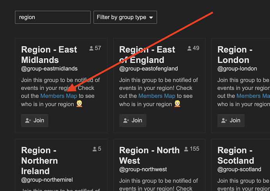Viewport: 270px width, 191px height.
Task: Join the East Midlands group
Action: point(34,121)
